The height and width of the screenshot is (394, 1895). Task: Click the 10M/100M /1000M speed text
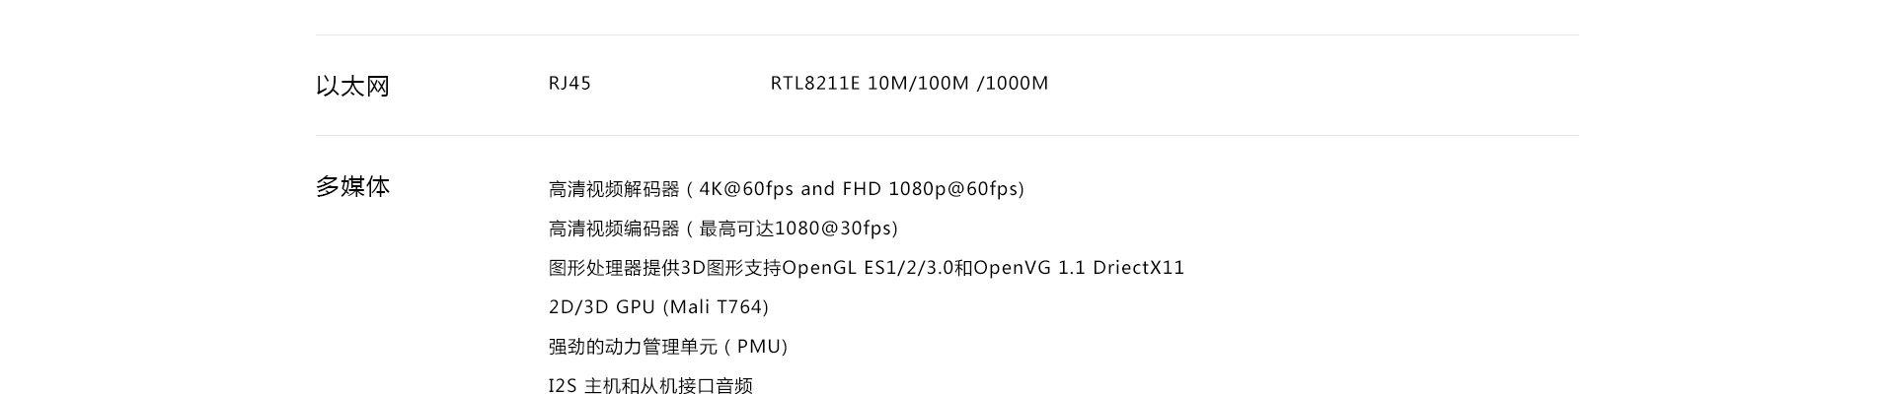tap(957, 84)
